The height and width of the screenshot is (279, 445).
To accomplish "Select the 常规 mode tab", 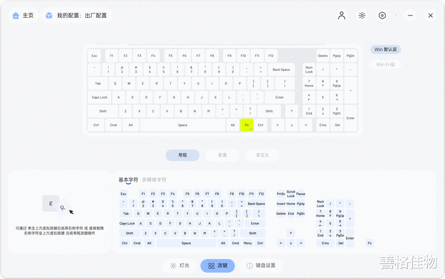I will pyautogui.click(x=182, y=155).
